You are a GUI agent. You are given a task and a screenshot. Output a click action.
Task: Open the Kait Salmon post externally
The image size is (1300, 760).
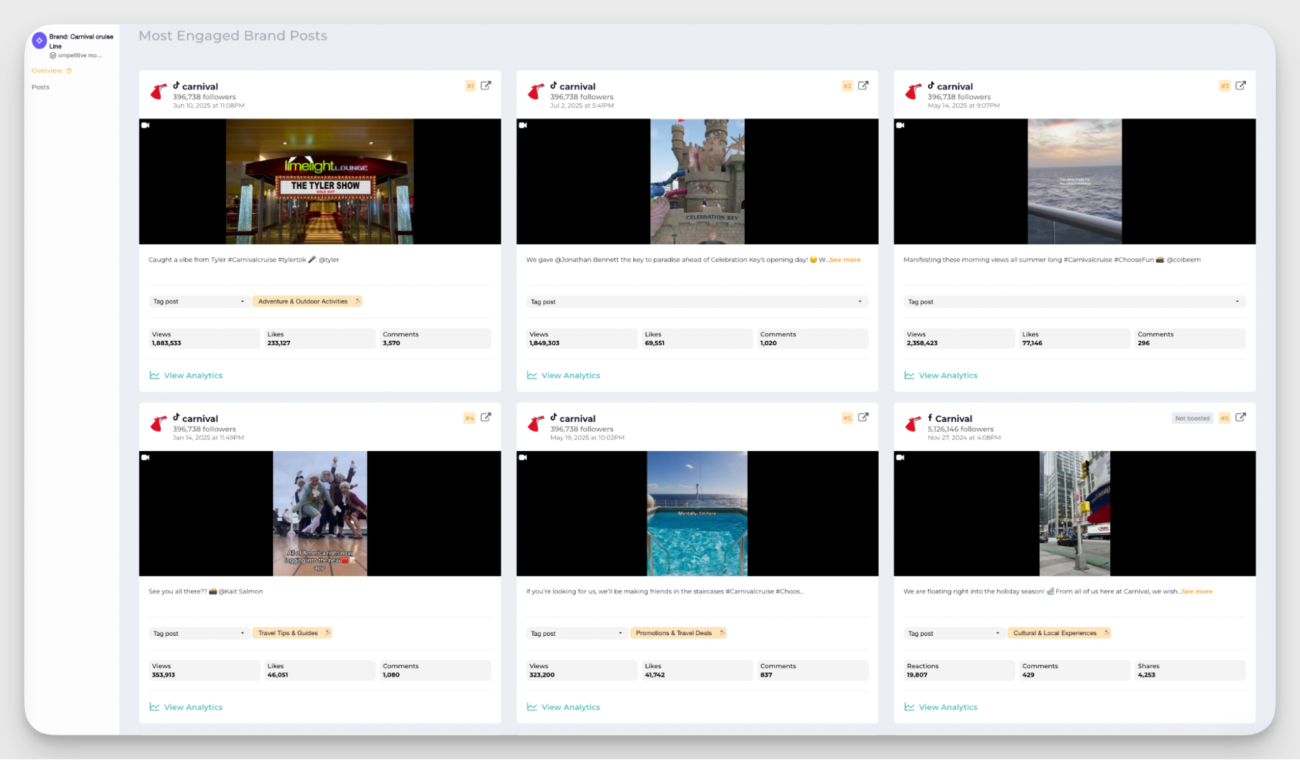486,417
